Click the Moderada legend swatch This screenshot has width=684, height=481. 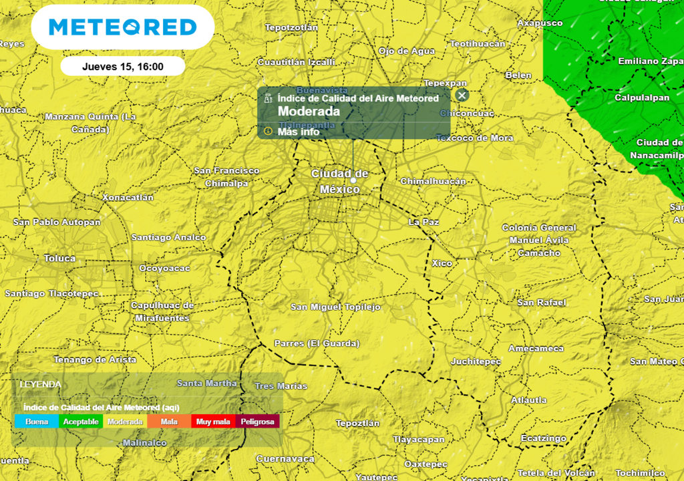tap(125, 422)
